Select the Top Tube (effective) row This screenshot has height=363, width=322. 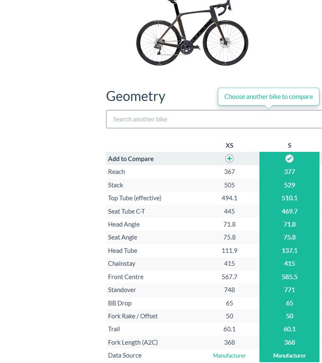[x=212, y=198]
